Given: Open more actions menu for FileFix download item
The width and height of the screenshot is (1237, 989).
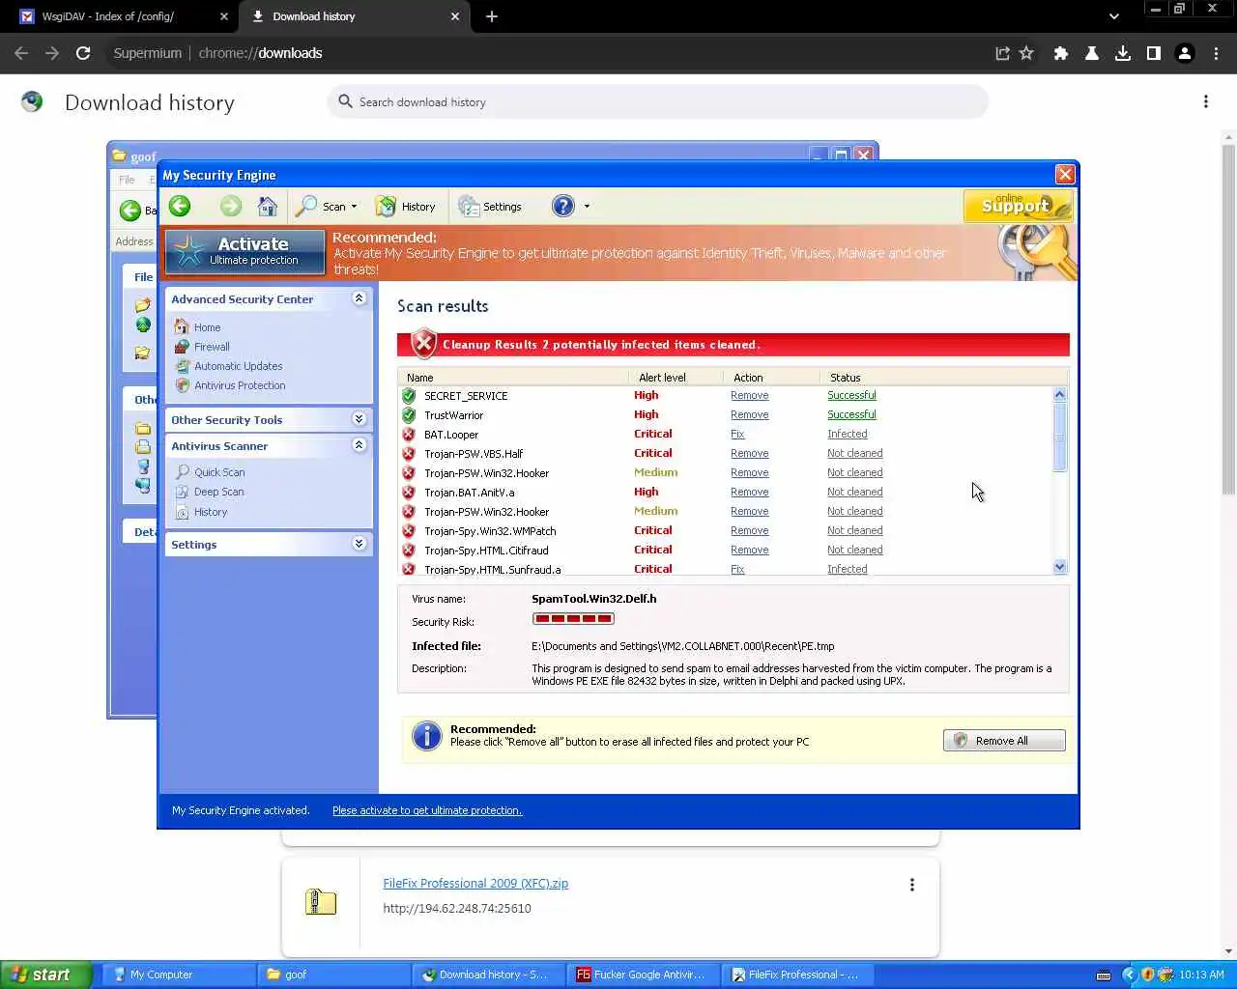Looking at the screenshot, I should click(911, 885).
